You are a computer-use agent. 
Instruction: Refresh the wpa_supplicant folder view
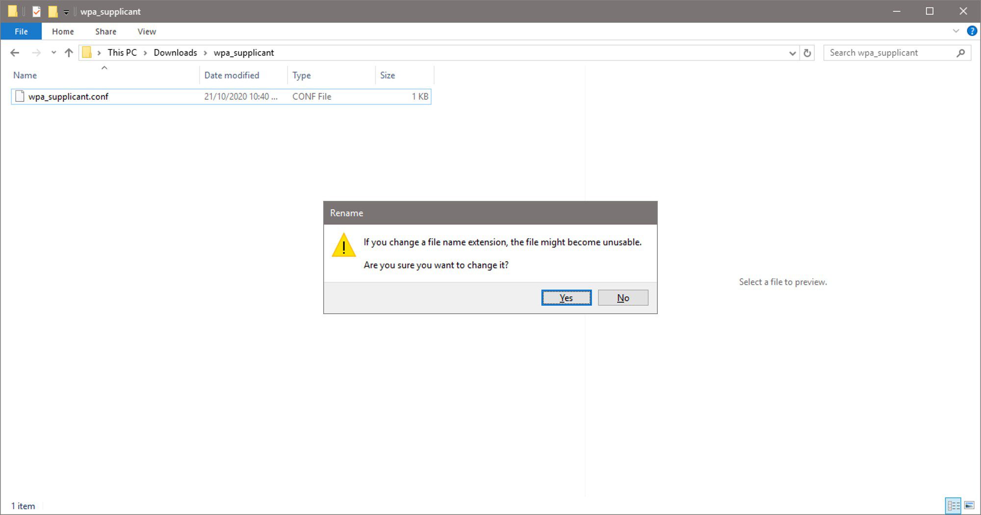click(x=807, y=53)
